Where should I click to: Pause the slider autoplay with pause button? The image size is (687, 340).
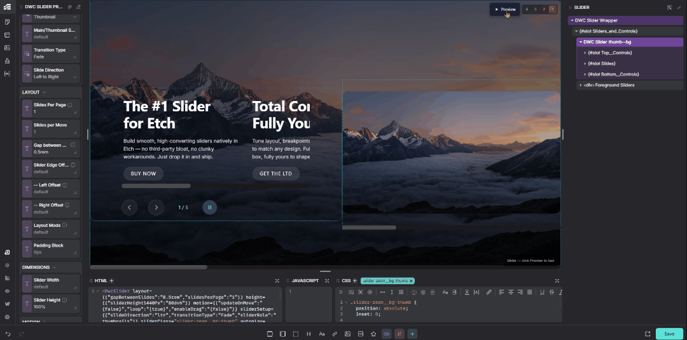209,207
